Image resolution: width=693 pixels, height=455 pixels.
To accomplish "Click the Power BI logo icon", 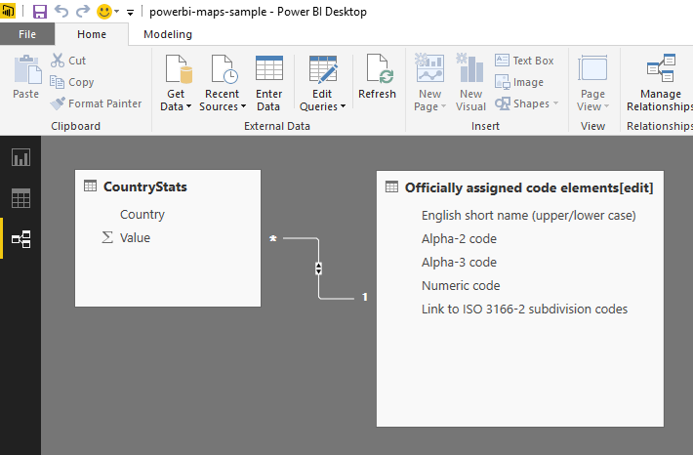I will (8, 11).
